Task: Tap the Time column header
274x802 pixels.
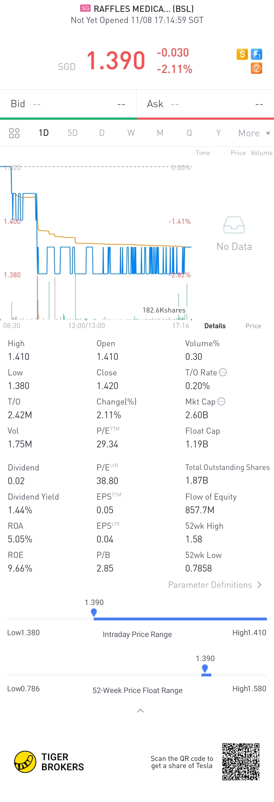Action: (203, 153)
